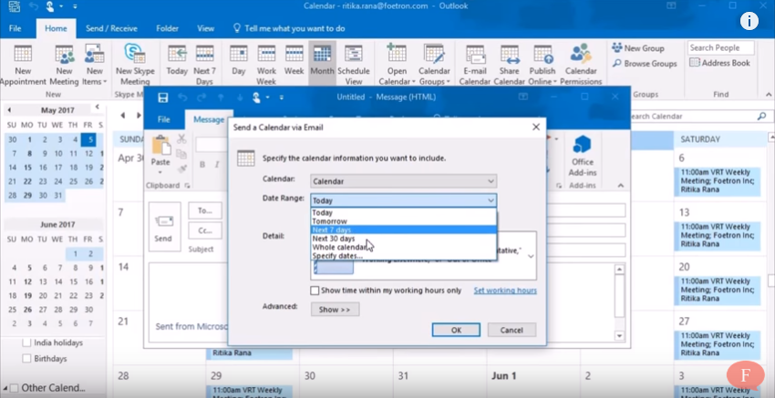The height and width of the screenshot is (398, 775).
Task: Choose Next 30 days from the list
Action: tap(403, 239)
